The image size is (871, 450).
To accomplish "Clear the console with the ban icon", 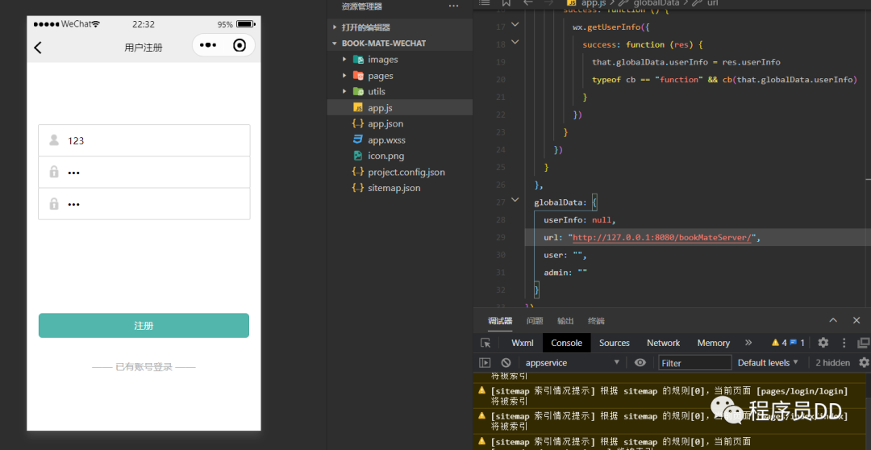I will click(x=506, y=363).
